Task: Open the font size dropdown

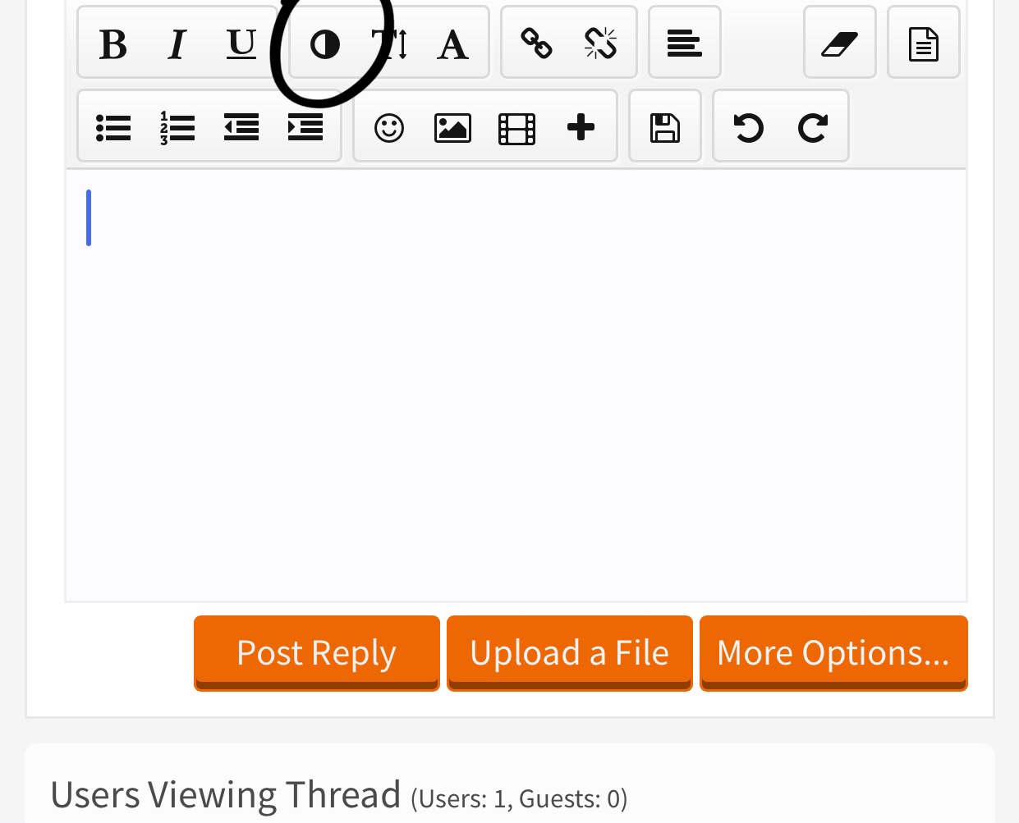Action: coord(389,44)
